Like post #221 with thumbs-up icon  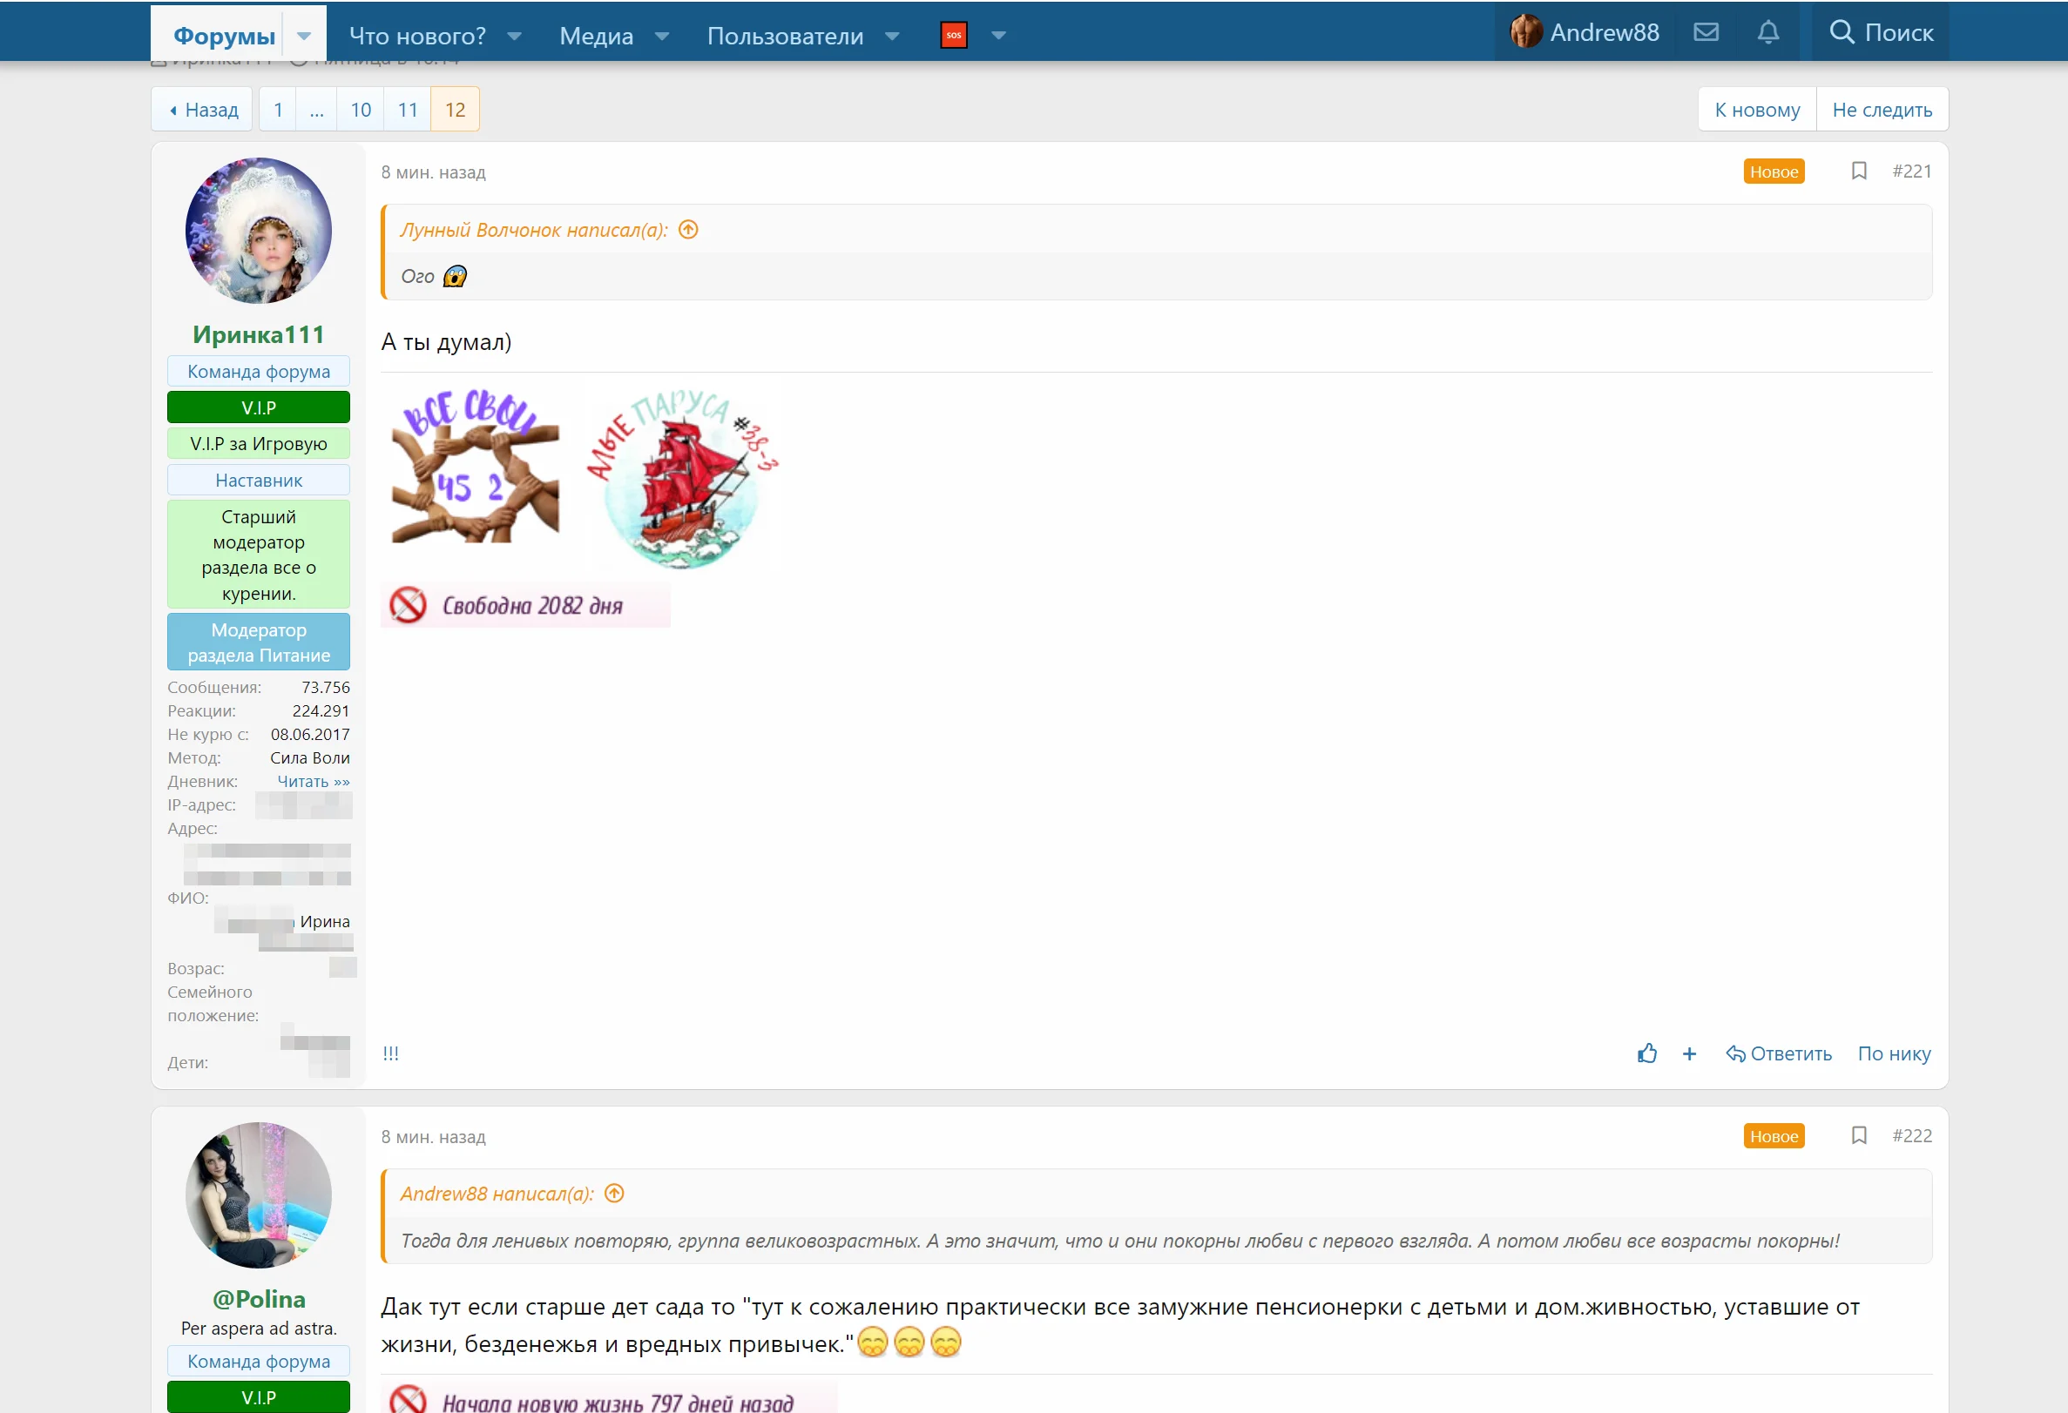[x=1646, y=1053]
